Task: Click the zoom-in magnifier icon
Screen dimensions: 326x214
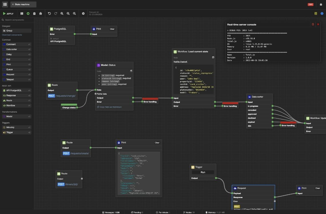Action: (x=62, y=13)
